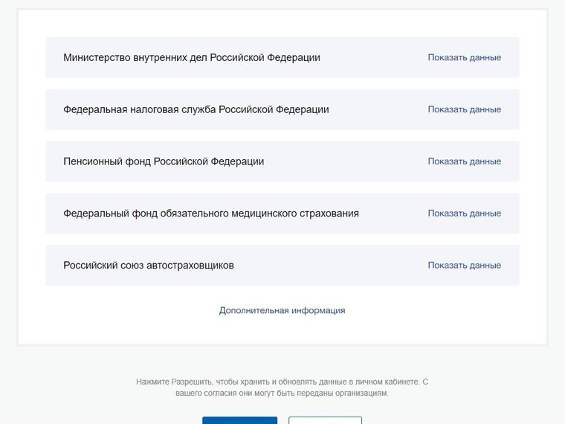Click the Нажмите Разрешить instruction paragraph
Viewport: 565px width, 424px height.
coord(282,388)
